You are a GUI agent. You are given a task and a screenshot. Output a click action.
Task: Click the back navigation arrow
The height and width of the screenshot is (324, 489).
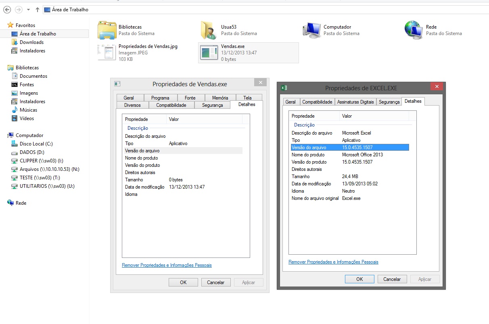pos(7,9)
